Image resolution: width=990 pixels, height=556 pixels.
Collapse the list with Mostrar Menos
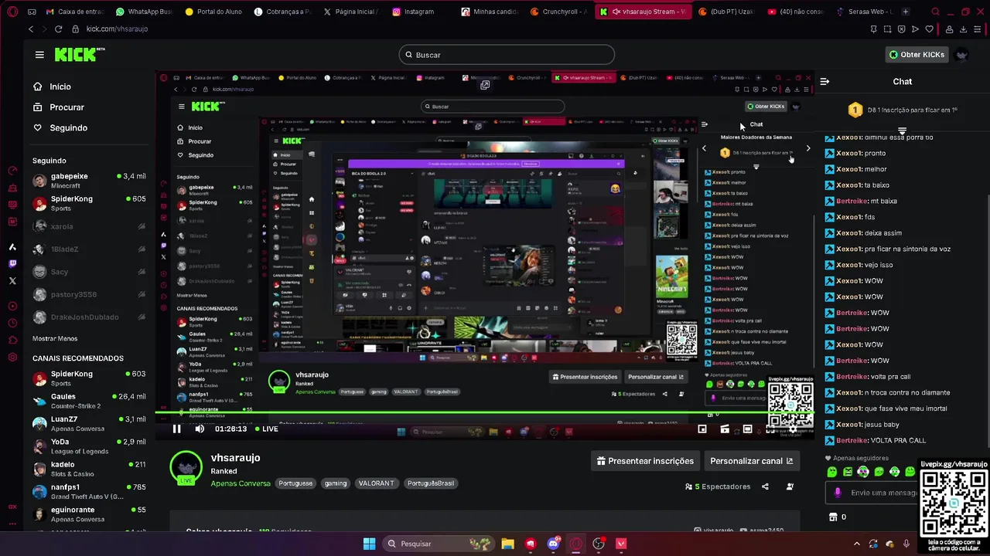pos(55,338)
